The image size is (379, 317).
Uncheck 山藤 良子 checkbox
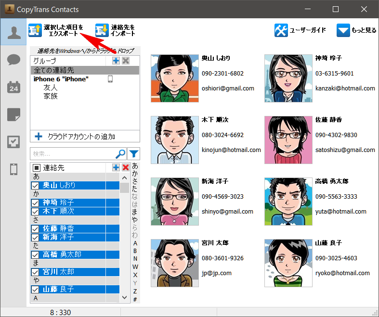[35, 289]
